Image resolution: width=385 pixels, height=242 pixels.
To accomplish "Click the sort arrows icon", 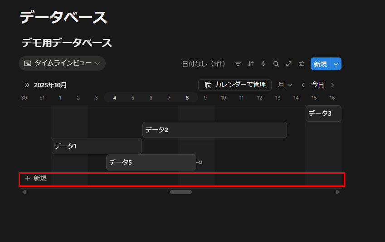I will pos(251,64).
